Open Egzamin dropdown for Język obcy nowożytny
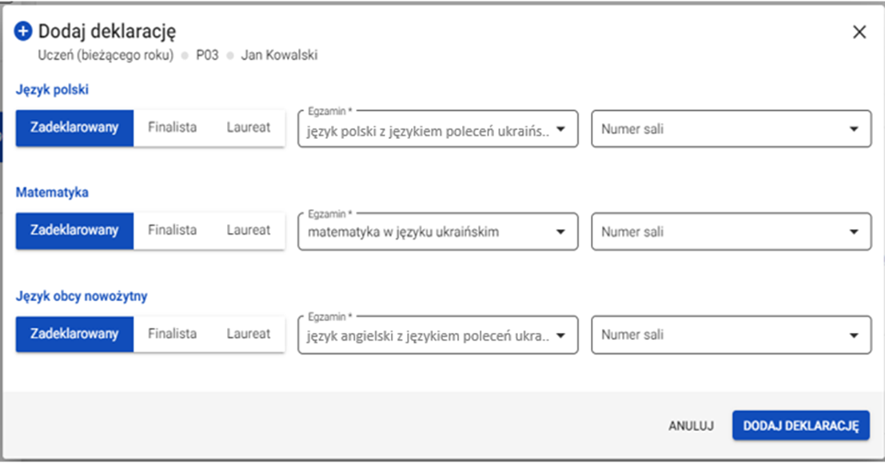This screenshot has width=885, height=463. pyautogui.click(x=437, y=336)
